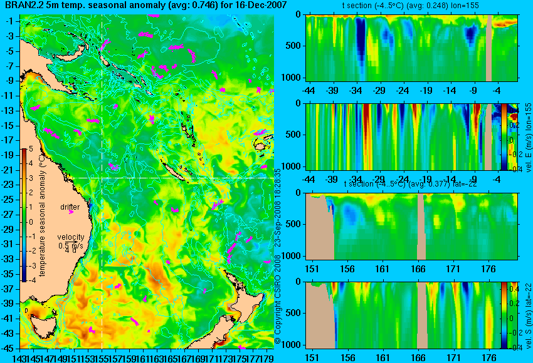Viewport: 533px width, 363px height.
Task: Click the horizontal dashed lat=-22 section line on the map
Action: (171, 178)
